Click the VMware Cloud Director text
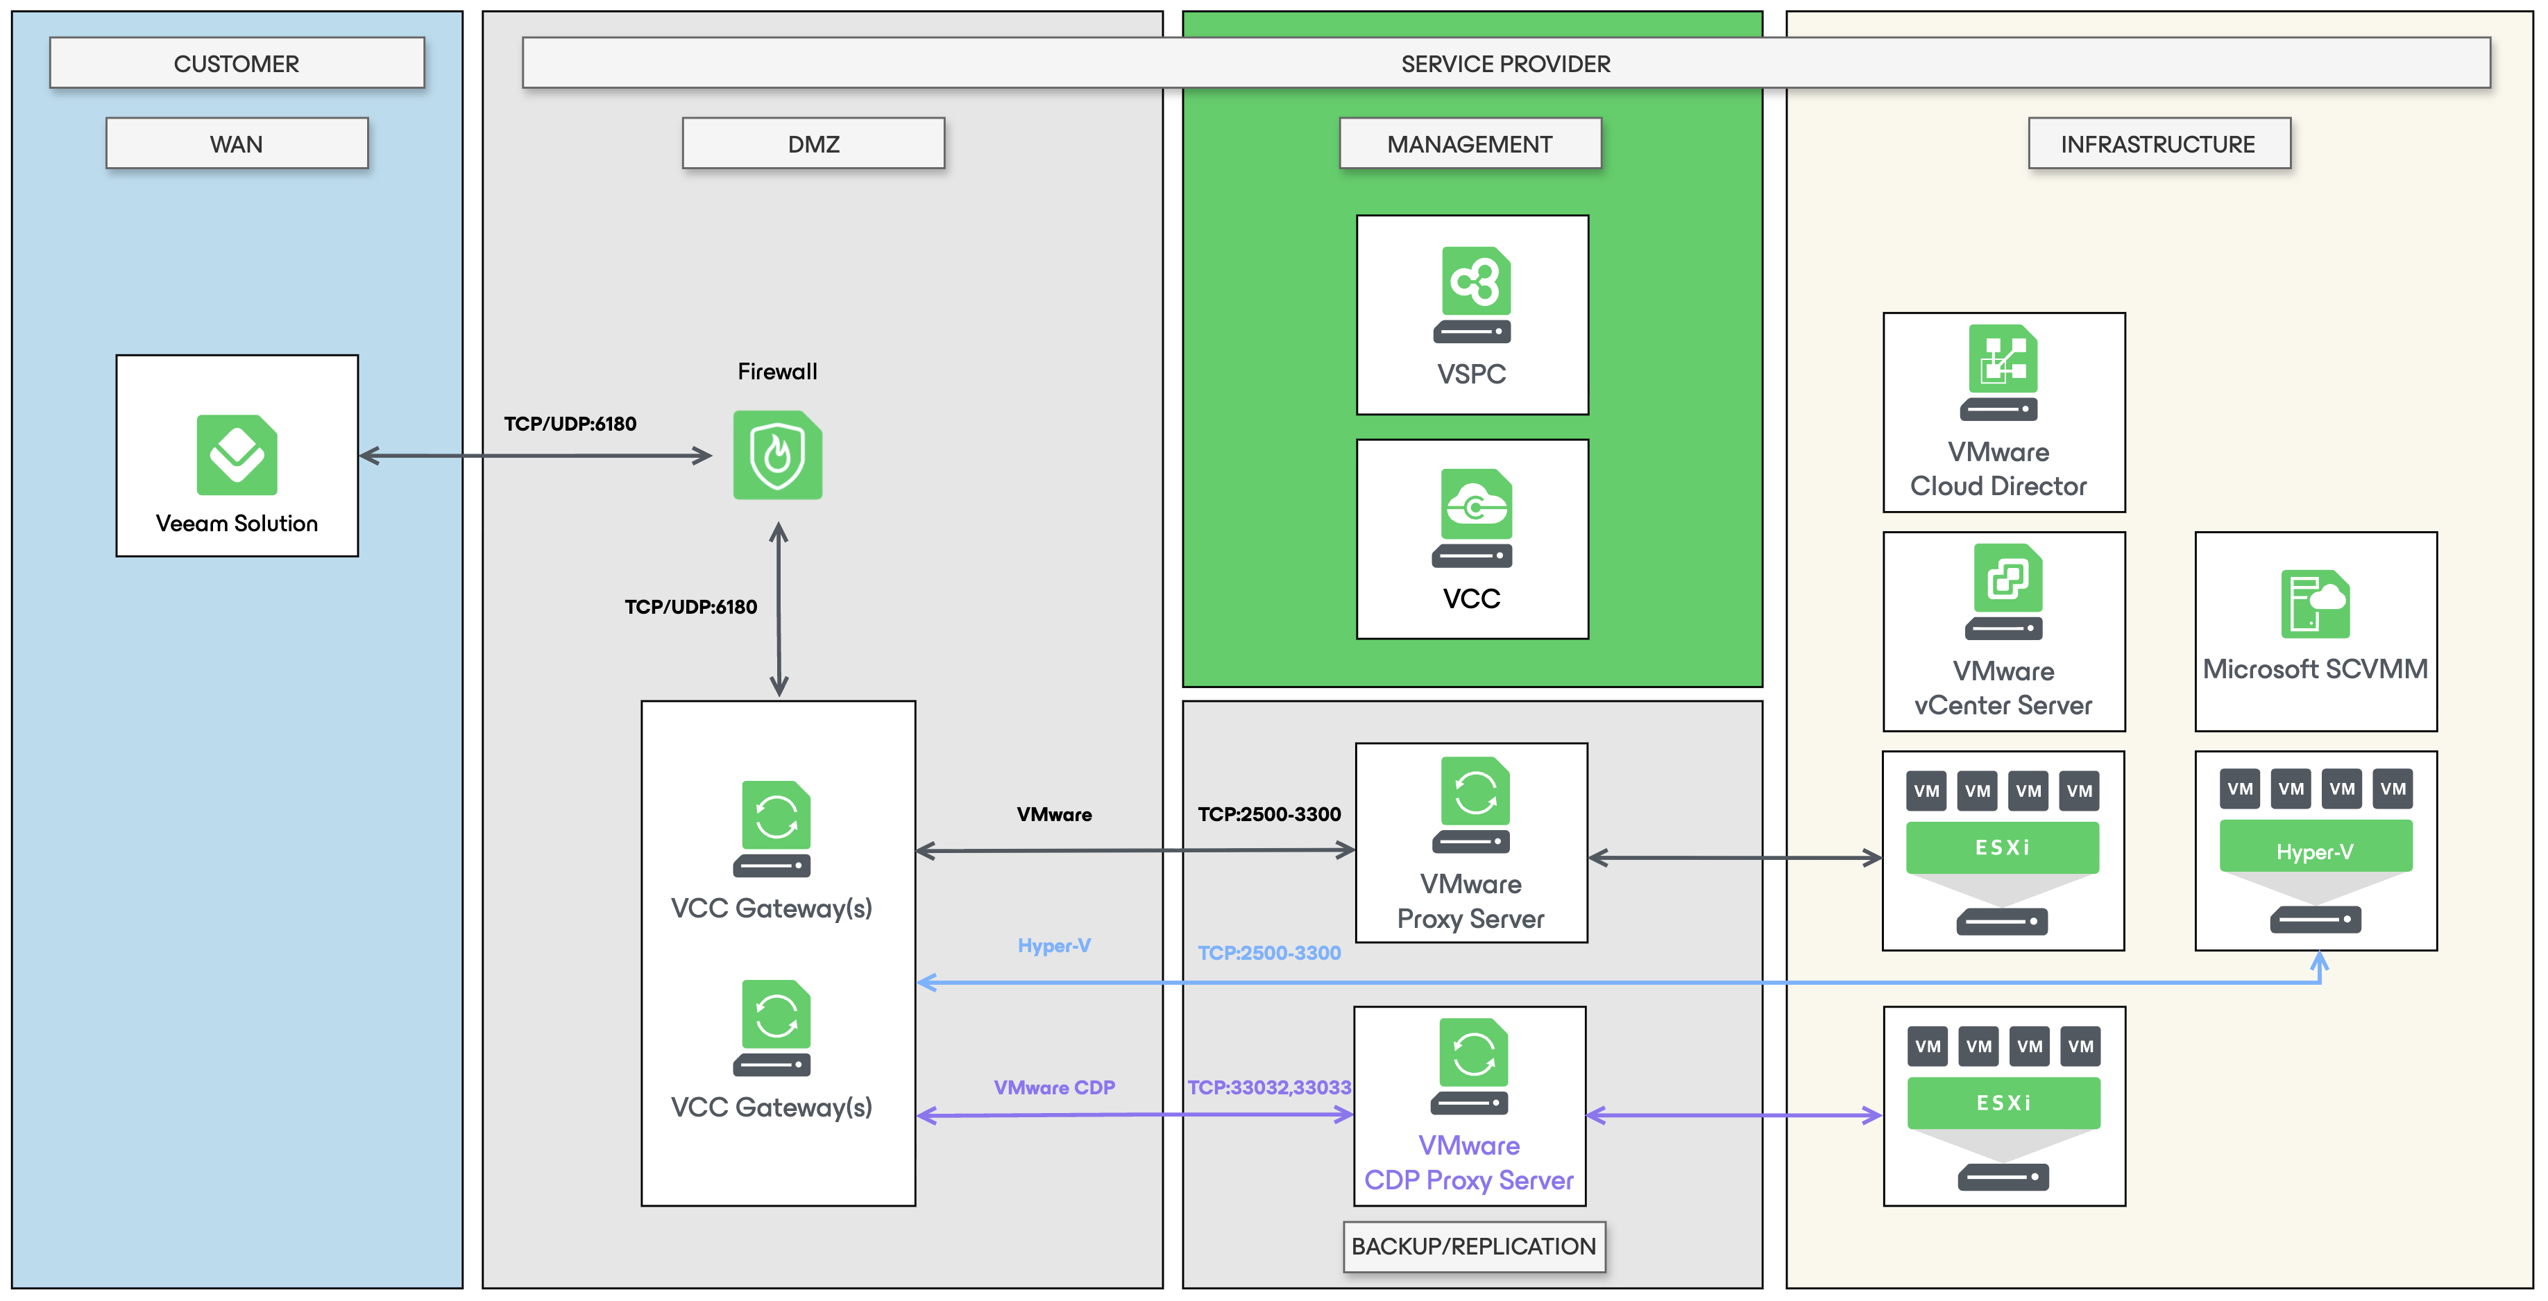The height and width of the screenshot is (1301, 2548). [x=1999, y=469]
